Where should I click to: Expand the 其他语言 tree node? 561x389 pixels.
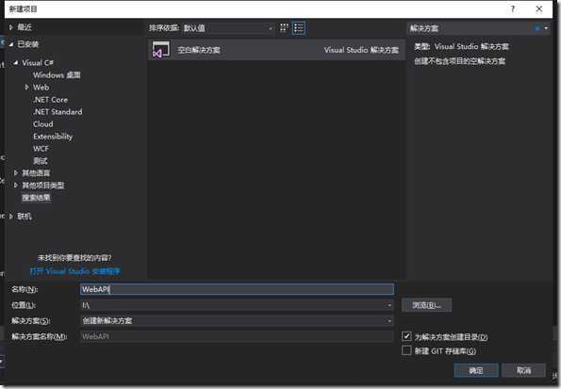(x=16, y=173)
